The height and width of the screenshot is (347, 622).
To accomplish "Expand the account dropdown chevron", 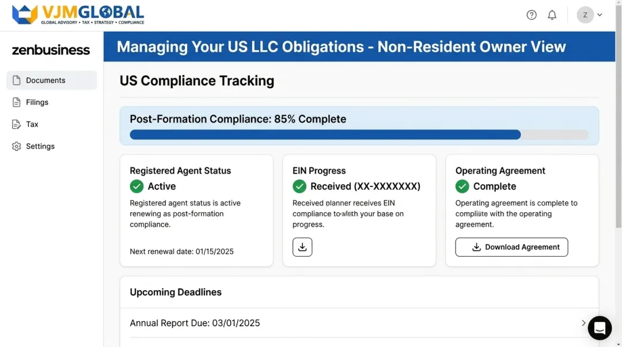I will pos(600,15).
